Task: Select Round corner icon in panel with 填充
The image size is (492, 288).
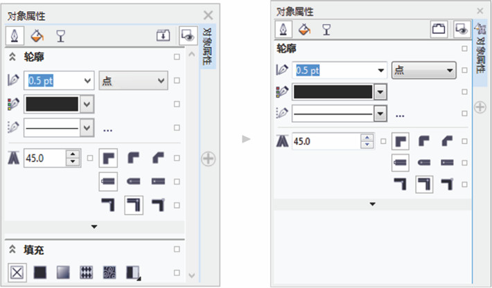Action: pos(133,158)
